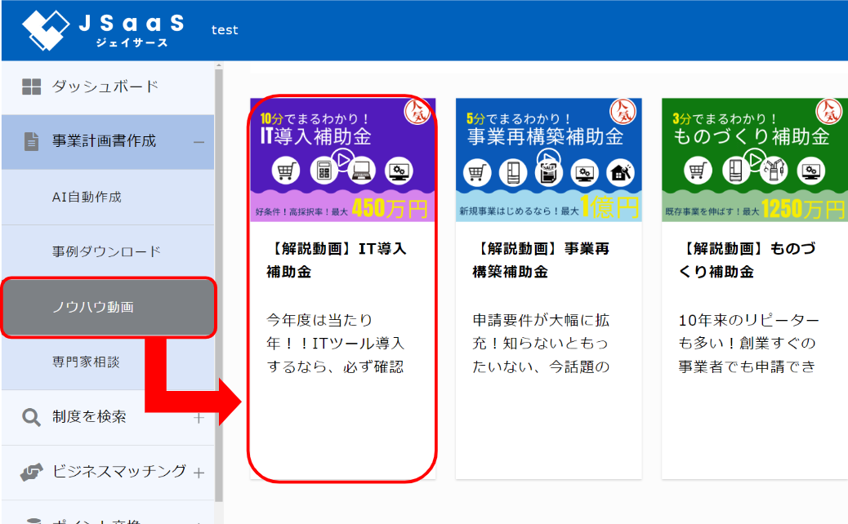This screenshot has height=524, width=848.
Task: Click the ポイント交換 icon at sidebar bottom
Action: 31,520
